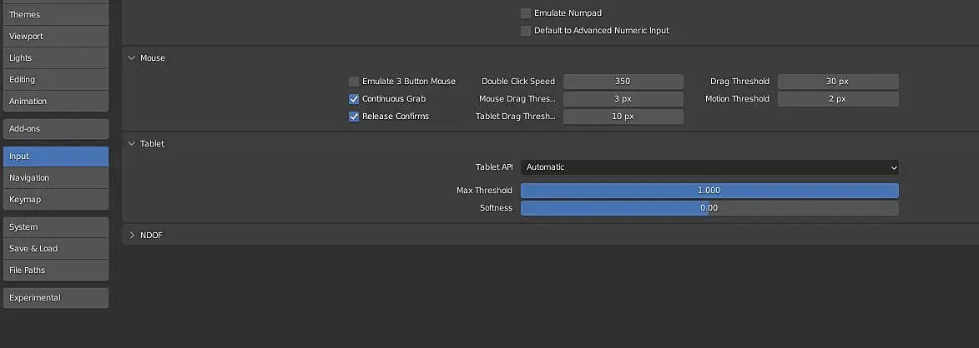Screen dimensions: 979x348
Task: Disable Continuous Grab checkbox
Action: click(354, 99)
